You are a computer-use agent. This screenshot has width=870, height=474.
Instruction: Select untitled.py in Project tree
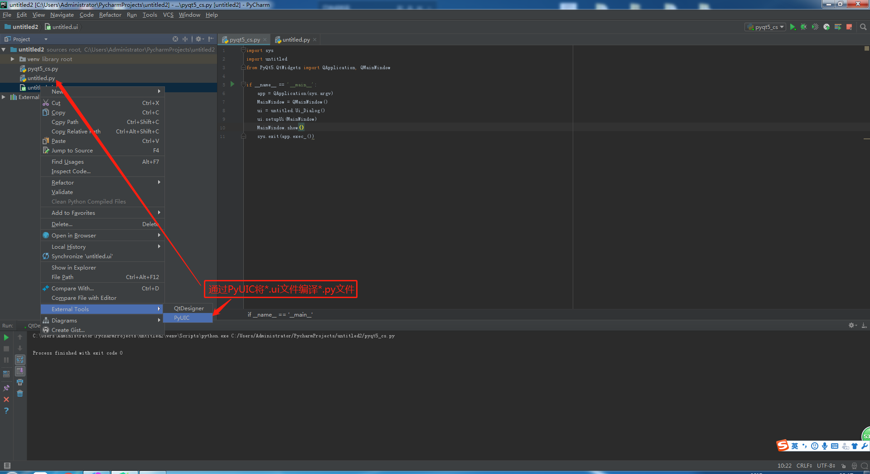point(41,78)
